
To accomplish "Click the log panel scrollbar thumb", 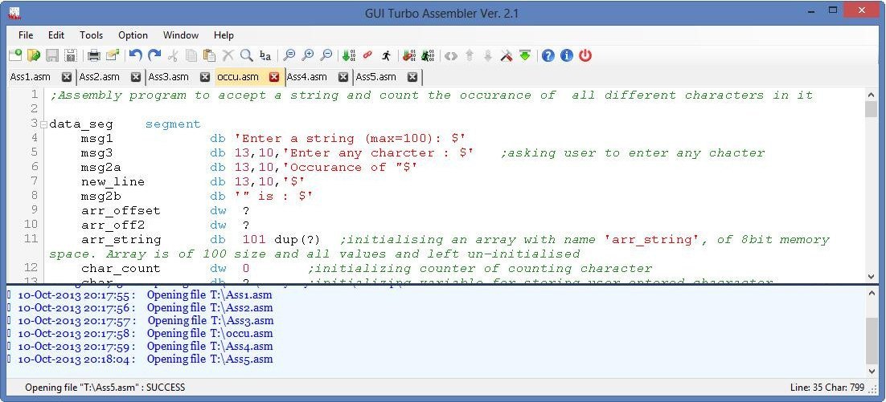I will point(871,340).
